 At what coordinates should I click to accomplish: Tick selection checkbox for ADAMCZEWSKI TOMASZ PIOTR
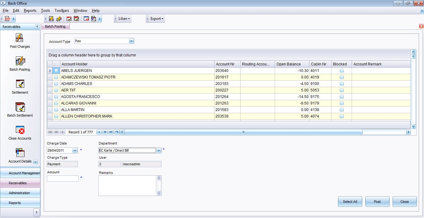point(56,77)
